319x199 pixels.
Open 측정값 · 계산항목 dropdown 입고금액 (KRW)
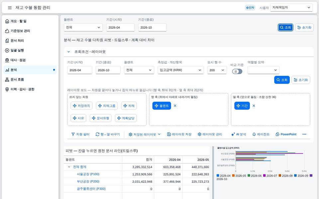[181, 70]
